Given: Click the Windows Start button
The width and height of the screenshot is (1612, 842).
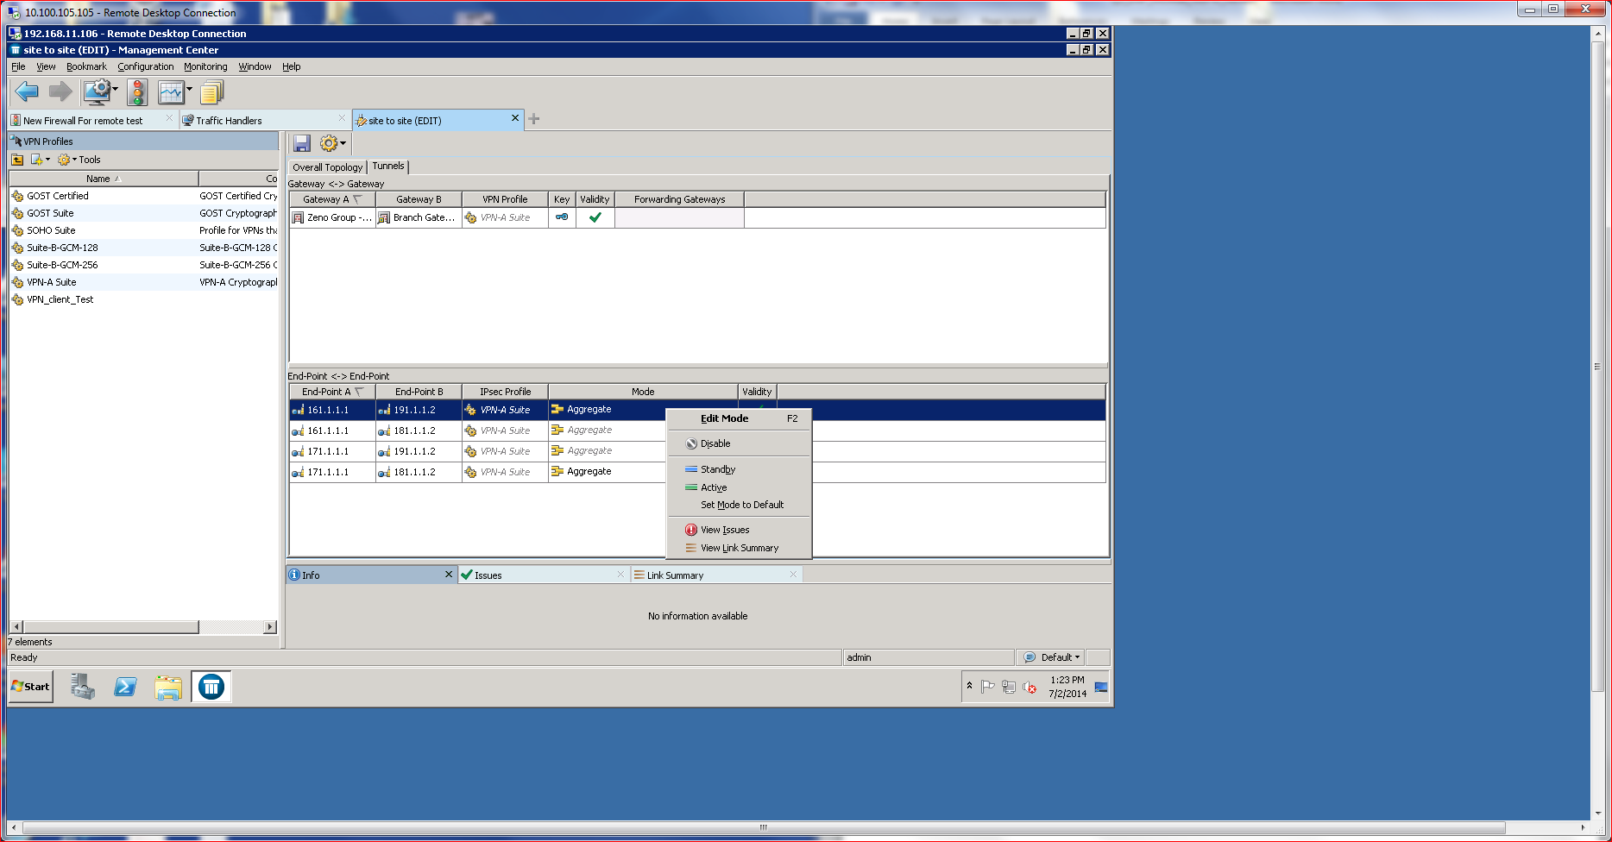Looking at the screenshot, I should (x=31, y=687).
